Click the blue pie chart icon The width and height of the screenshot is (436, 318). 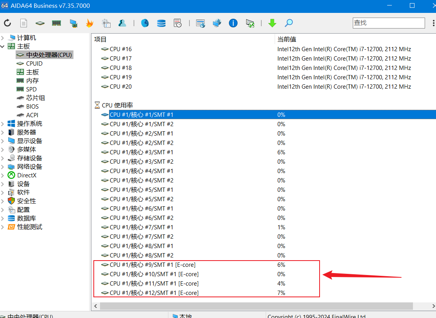145,23
